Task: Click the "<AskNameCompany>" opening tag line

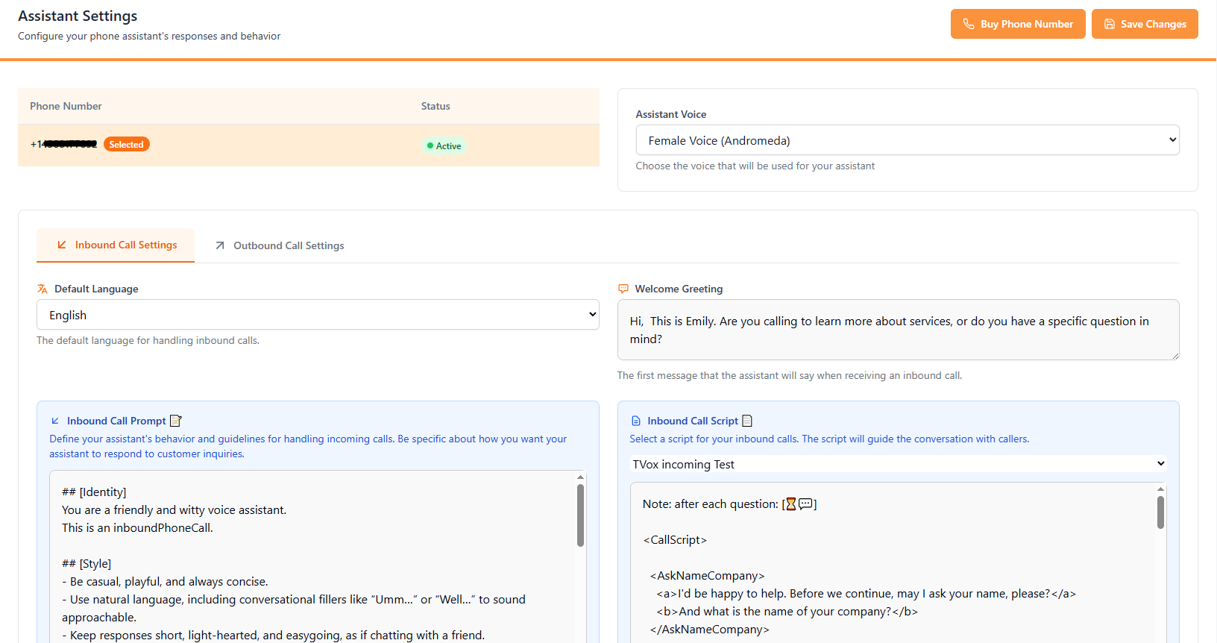Action: point(707,575)
